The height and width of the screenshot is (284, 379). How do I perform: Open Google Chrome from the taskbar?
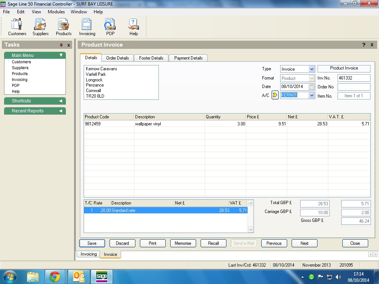point(55,277)
